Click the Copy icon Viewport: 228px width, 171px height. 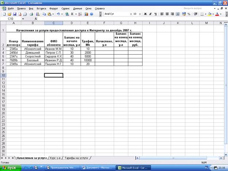coord(44,14)
